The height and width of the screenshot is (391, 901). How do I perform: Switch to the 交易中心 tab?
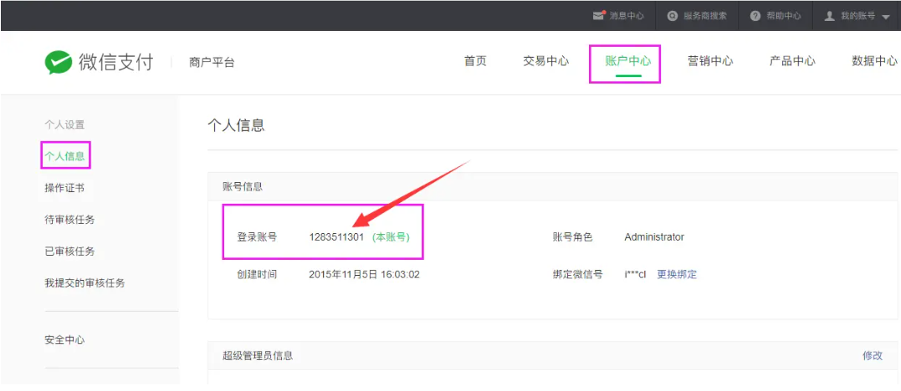[546, 62]
